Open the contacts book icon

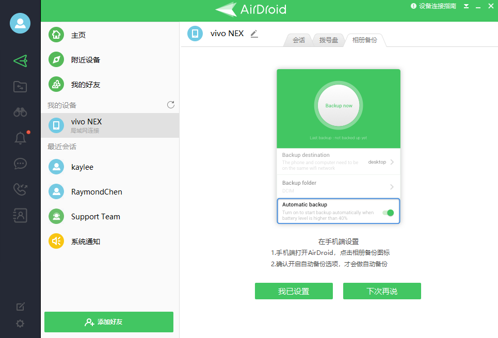tap(20, 215)
